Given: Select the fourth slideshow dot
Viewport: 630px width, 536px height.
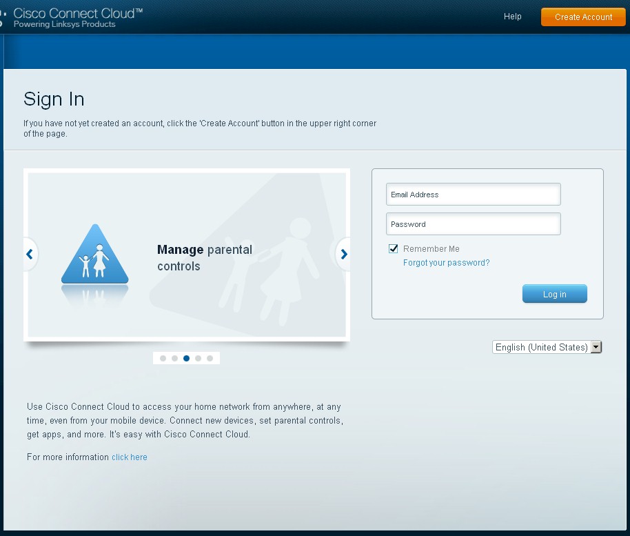Looking at the screenshot, I should coord(198,358).
